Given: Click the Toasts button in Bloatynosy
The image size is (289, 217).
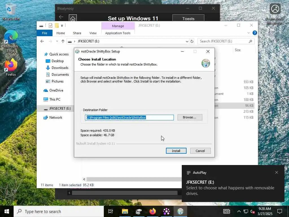Looking at the screenshot, I should tap(188, 19).
